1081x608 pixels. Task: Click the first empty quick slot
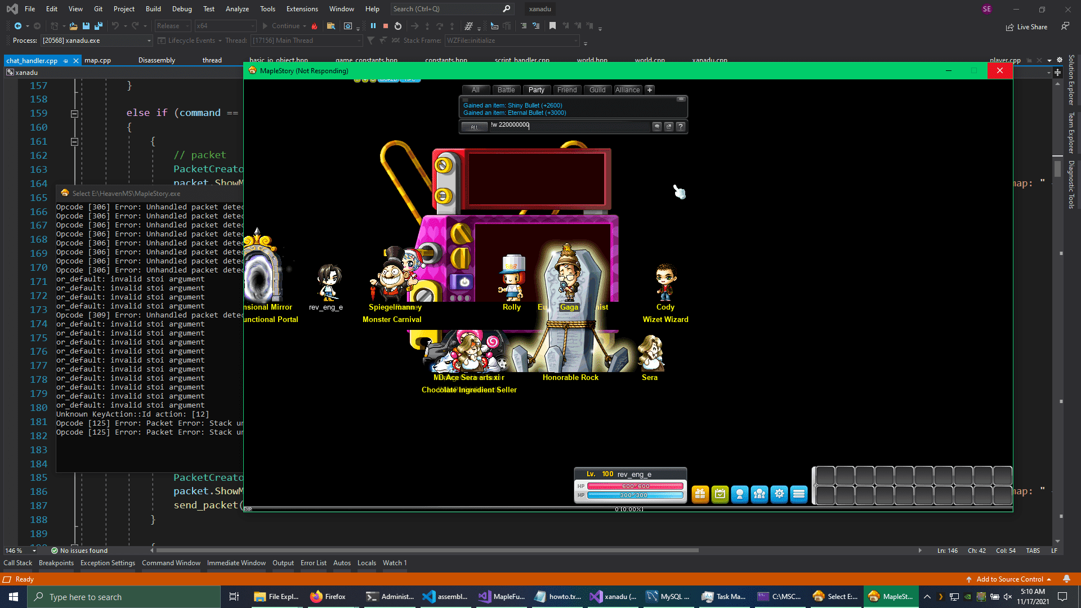tap(825, 476)
